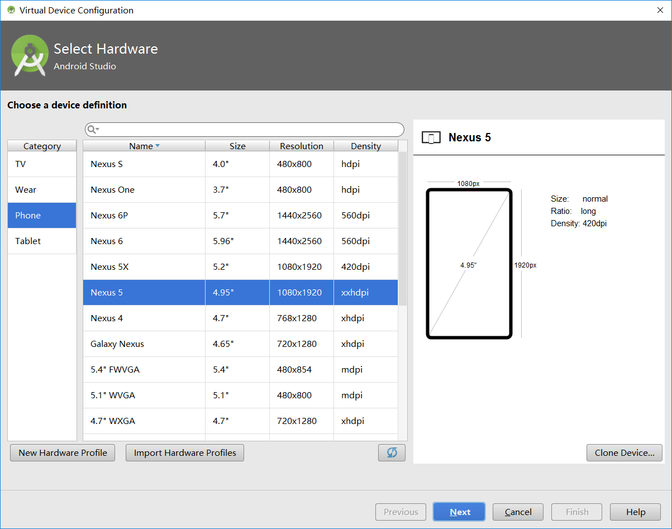Focus the device search field
The image size is (672, 529).
tap(245, 130)
